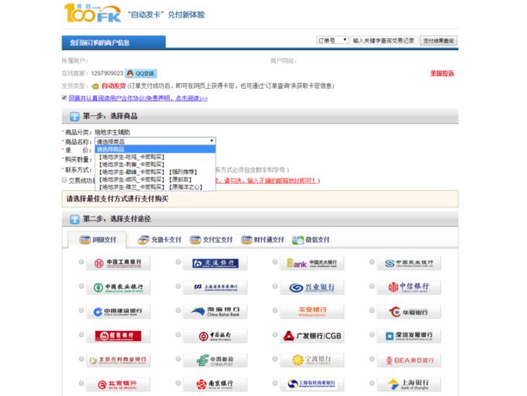
Task: Focus the transaction keyword search field
Action: coord(384,40)
